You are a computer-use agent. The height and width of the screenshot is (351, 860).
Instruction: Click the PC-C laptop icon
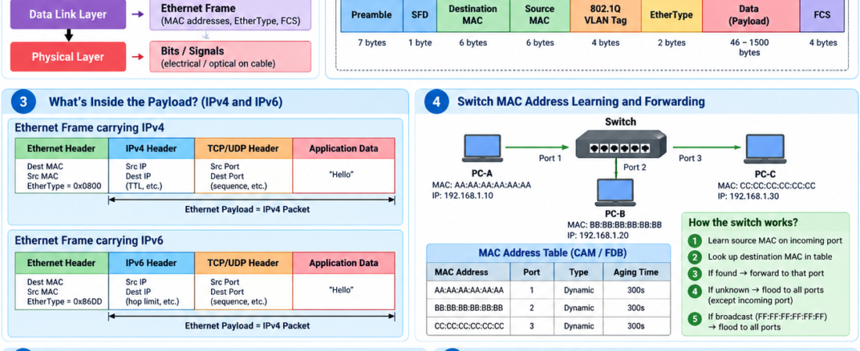pyautogui.click(x=766, y=148)
